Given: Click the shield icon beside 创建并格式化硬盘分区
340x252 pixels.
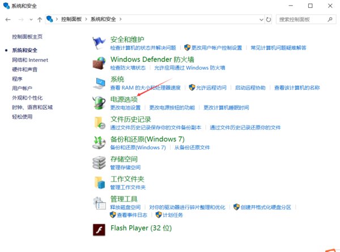Looking at the screenshot, I should coord(236,207).
